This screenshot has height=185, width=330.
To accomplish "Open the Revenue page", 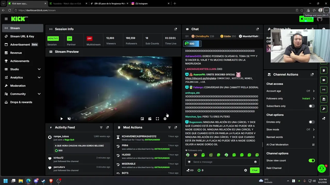I will (x=23, y=53).
